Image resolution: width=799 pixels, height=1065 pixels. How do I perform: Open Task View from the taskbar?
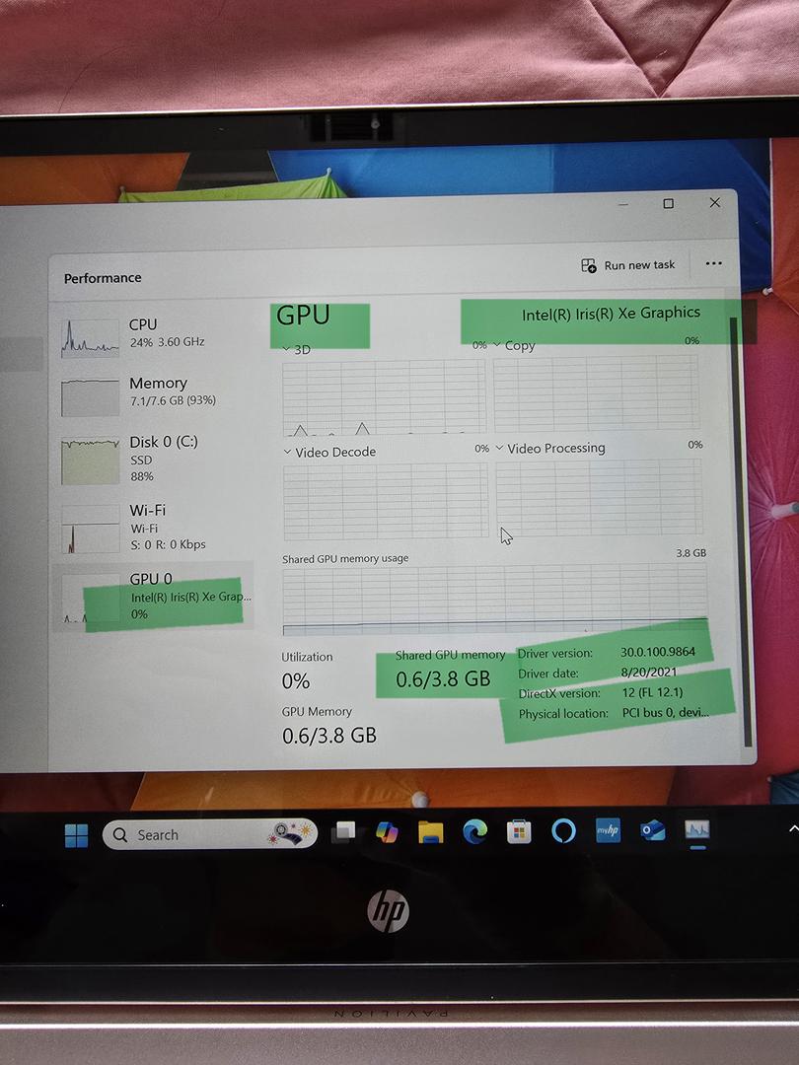point(343,832)
